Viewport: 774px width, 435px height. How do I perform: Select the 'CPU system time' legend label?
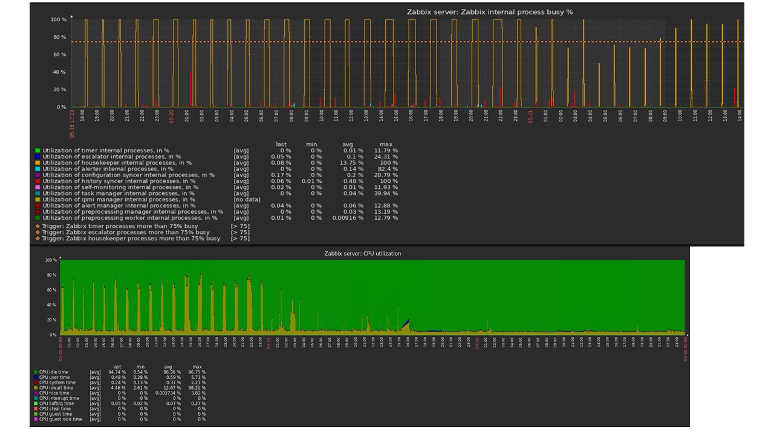pos(57,382)
